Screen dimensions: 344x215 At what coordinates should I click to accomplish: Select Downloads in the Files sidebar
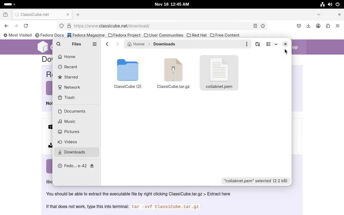(x=77, y=152)
